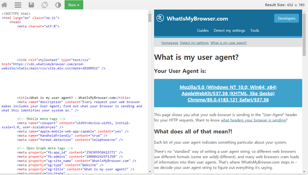Screen dimensions: 308x175
Task: Click the result pane scroll down arrow
Action: coord(304,172)
